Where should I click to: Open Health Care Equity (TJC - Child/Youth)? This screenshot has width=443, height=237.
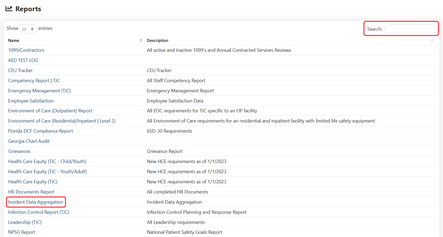click(47, 161)
